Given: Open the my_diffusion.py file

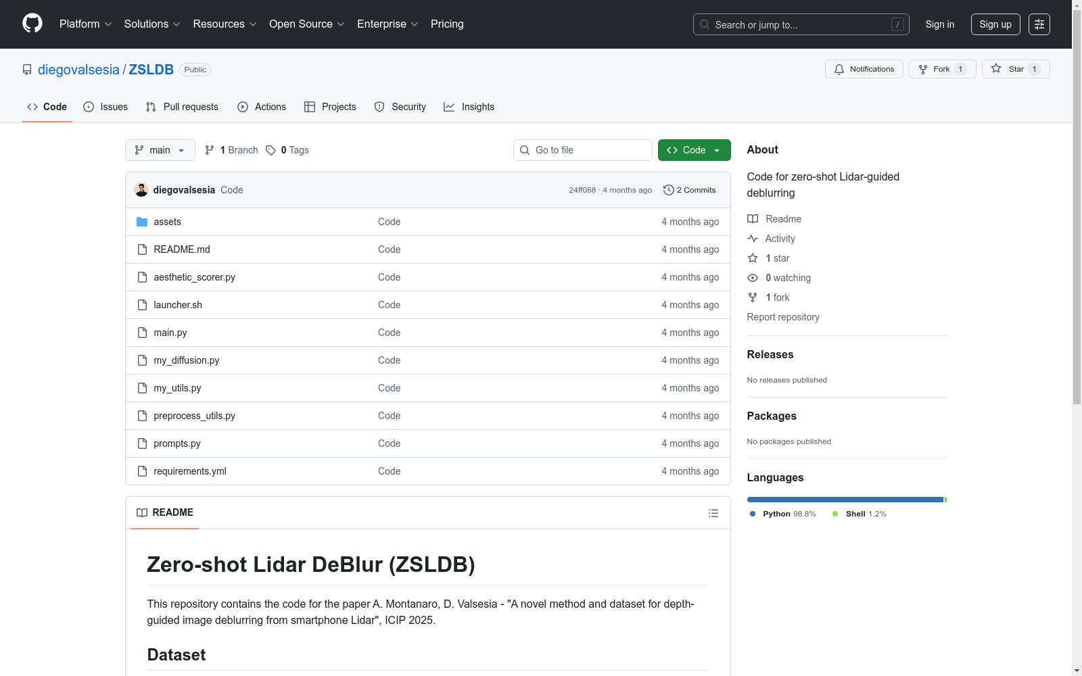Looking at the screenshot, I should tap(187, 360).
